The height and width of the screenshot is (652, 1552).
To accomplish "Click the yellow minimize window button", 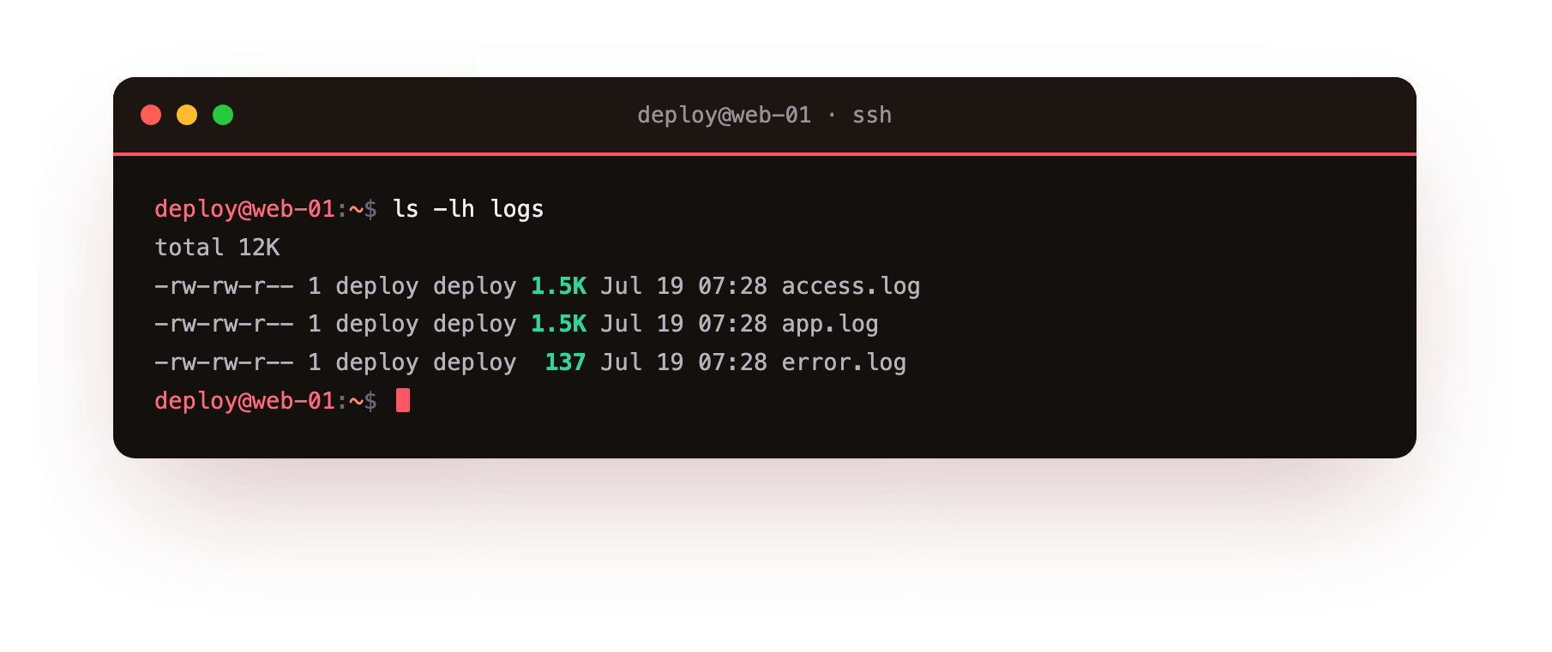I will tap(187, 115).
